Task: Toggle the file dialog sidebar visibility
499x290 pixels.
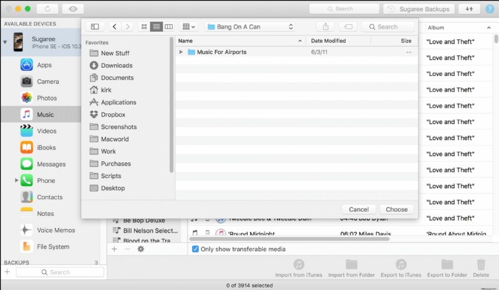Action: pyautogui.click(x=95, y=27)
